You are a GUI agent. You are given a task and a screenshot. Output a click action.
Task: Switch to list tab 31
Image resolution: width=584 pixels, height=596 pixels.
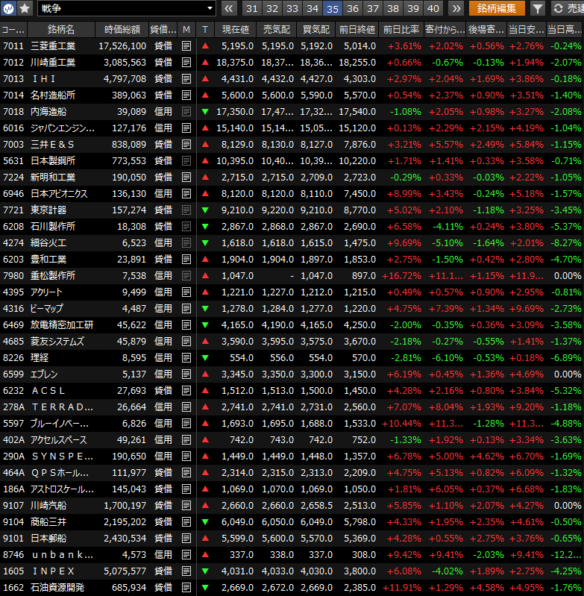252,9
